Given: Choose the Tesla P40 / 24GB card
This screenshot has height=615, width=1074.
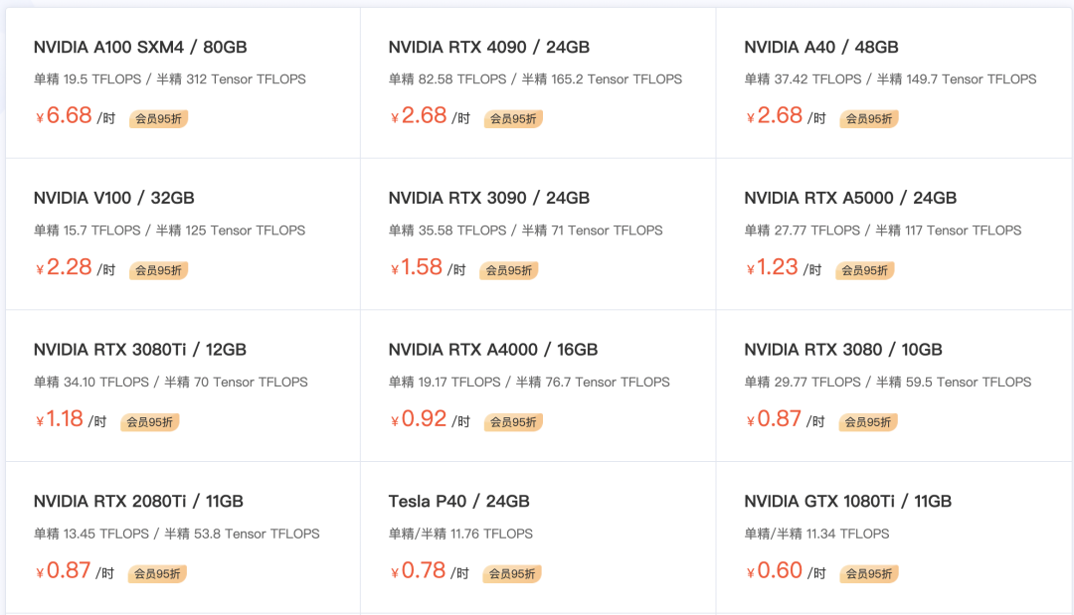Looking at the screenshot, I should pos(458,501).
